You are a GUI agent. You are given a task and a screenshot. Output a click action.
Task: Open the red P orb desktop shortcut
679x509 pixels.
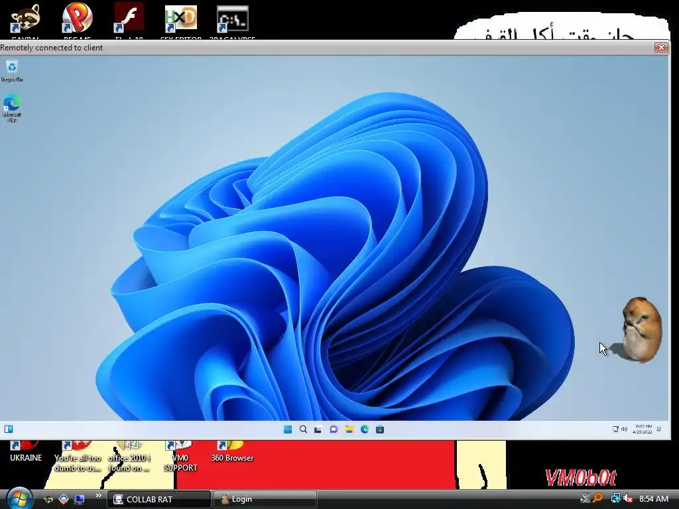77,21
